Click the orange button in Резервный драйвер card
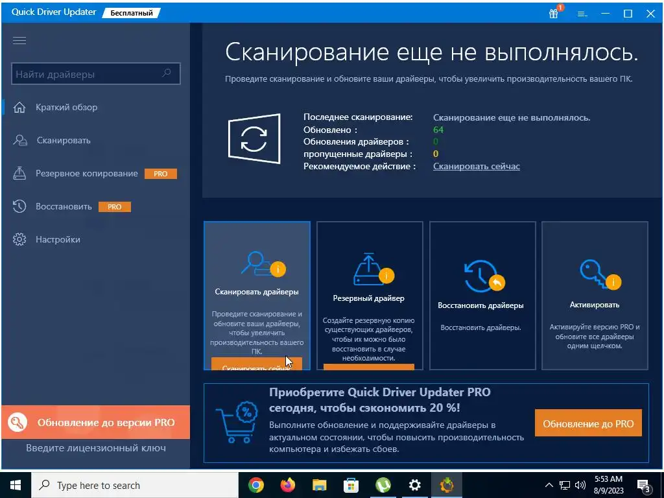 coord(369,367)
